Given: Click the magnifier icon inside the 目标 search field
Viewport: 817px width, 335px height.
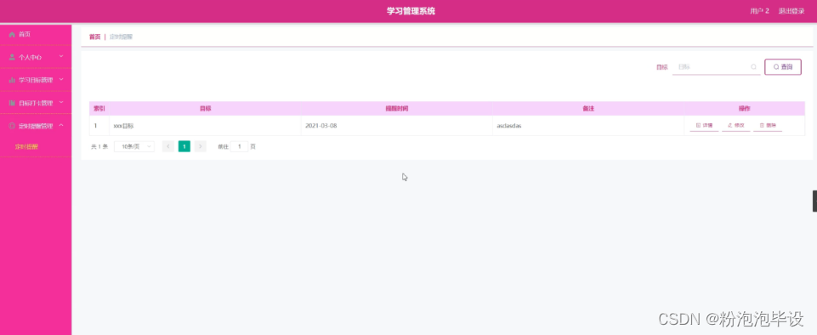Looking at the screenshot, I should click(753, 66).
